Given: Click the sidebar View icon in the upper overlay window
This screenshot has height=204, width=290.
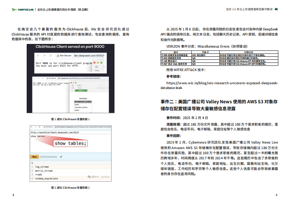Looking at the screenshot, I should click(x=97, y=67).
